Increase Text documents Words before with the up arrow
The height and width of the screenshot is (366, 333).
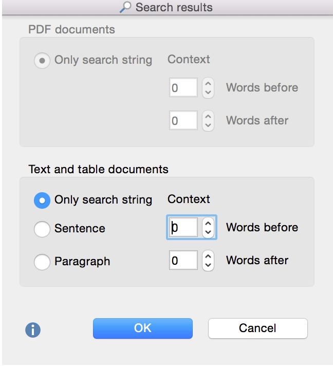pyautogui.click(x=208, y=224)
